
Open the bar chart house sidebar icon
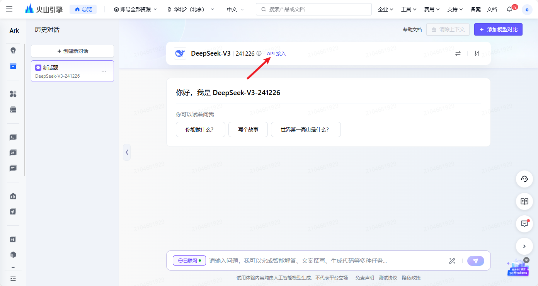coord(13,196)
